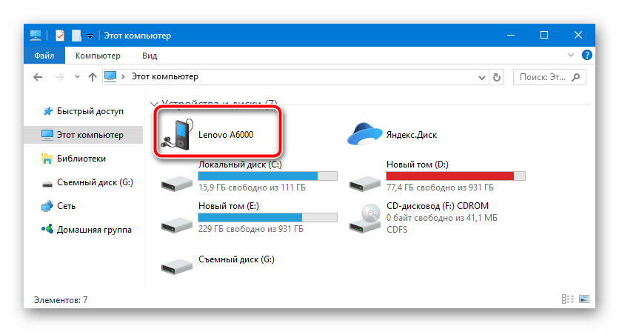Open the address bar history dropdown
Image resolution: width=619 pixels, height=332 pixels.
(x=480, y=76)
